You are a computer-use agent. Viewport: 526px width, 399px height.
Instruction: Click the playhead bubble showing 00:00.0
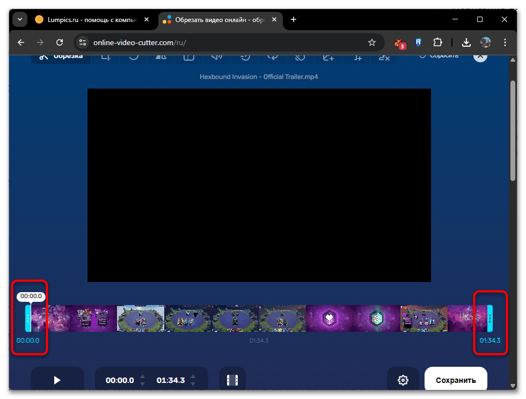[x=31, y=296]
